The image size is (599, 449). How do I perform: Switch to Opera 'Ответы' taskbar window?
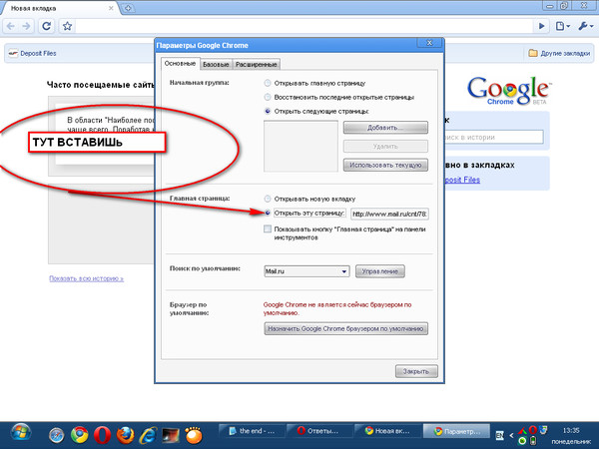pyautogui.click(x=319, y=431)
